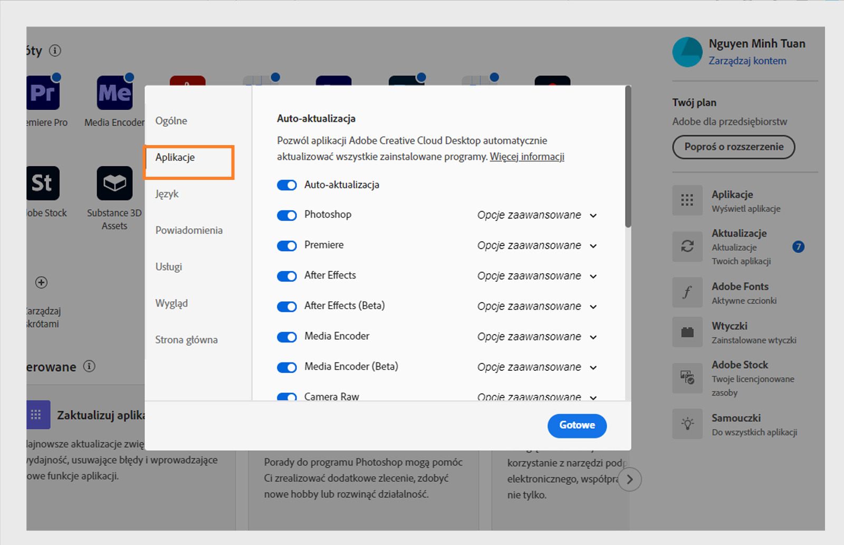This screenshot has height=545, width=844.
Task: Open Adobe Stock app icon
Action: 42,183
